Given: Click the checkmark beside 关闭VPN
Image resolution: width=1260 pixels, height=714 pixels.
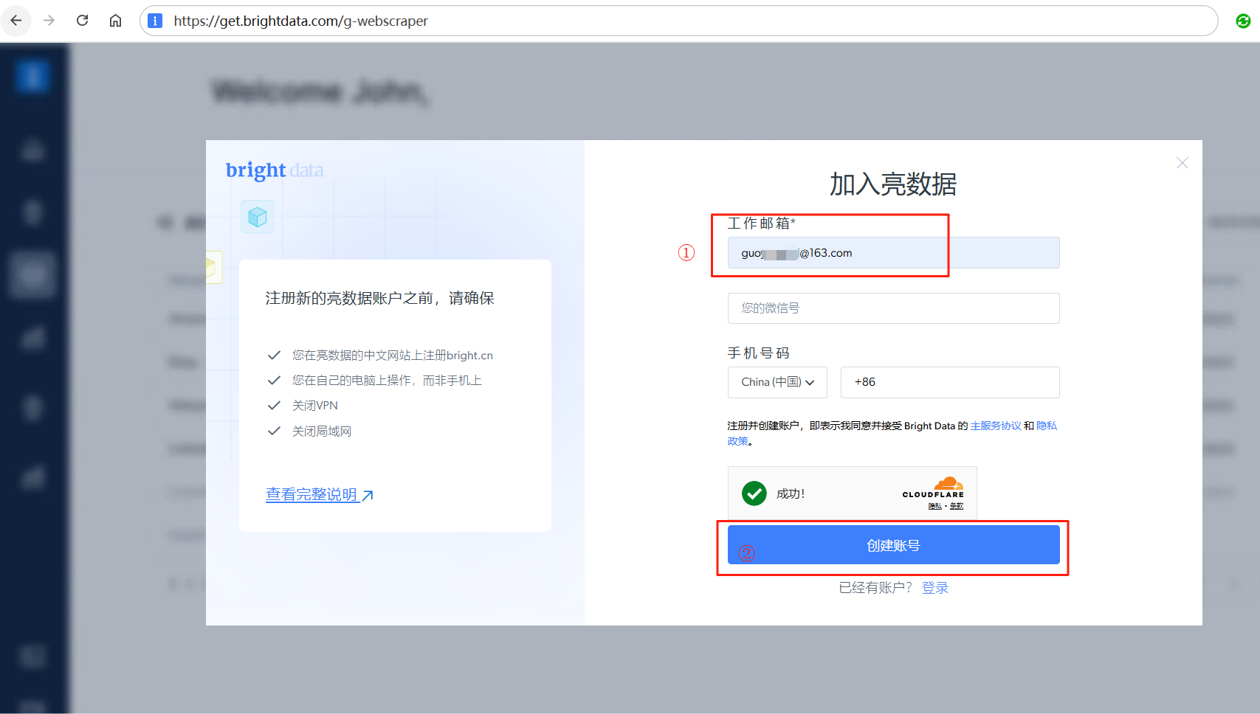Looking at the screenshot, I should point(274,406).
